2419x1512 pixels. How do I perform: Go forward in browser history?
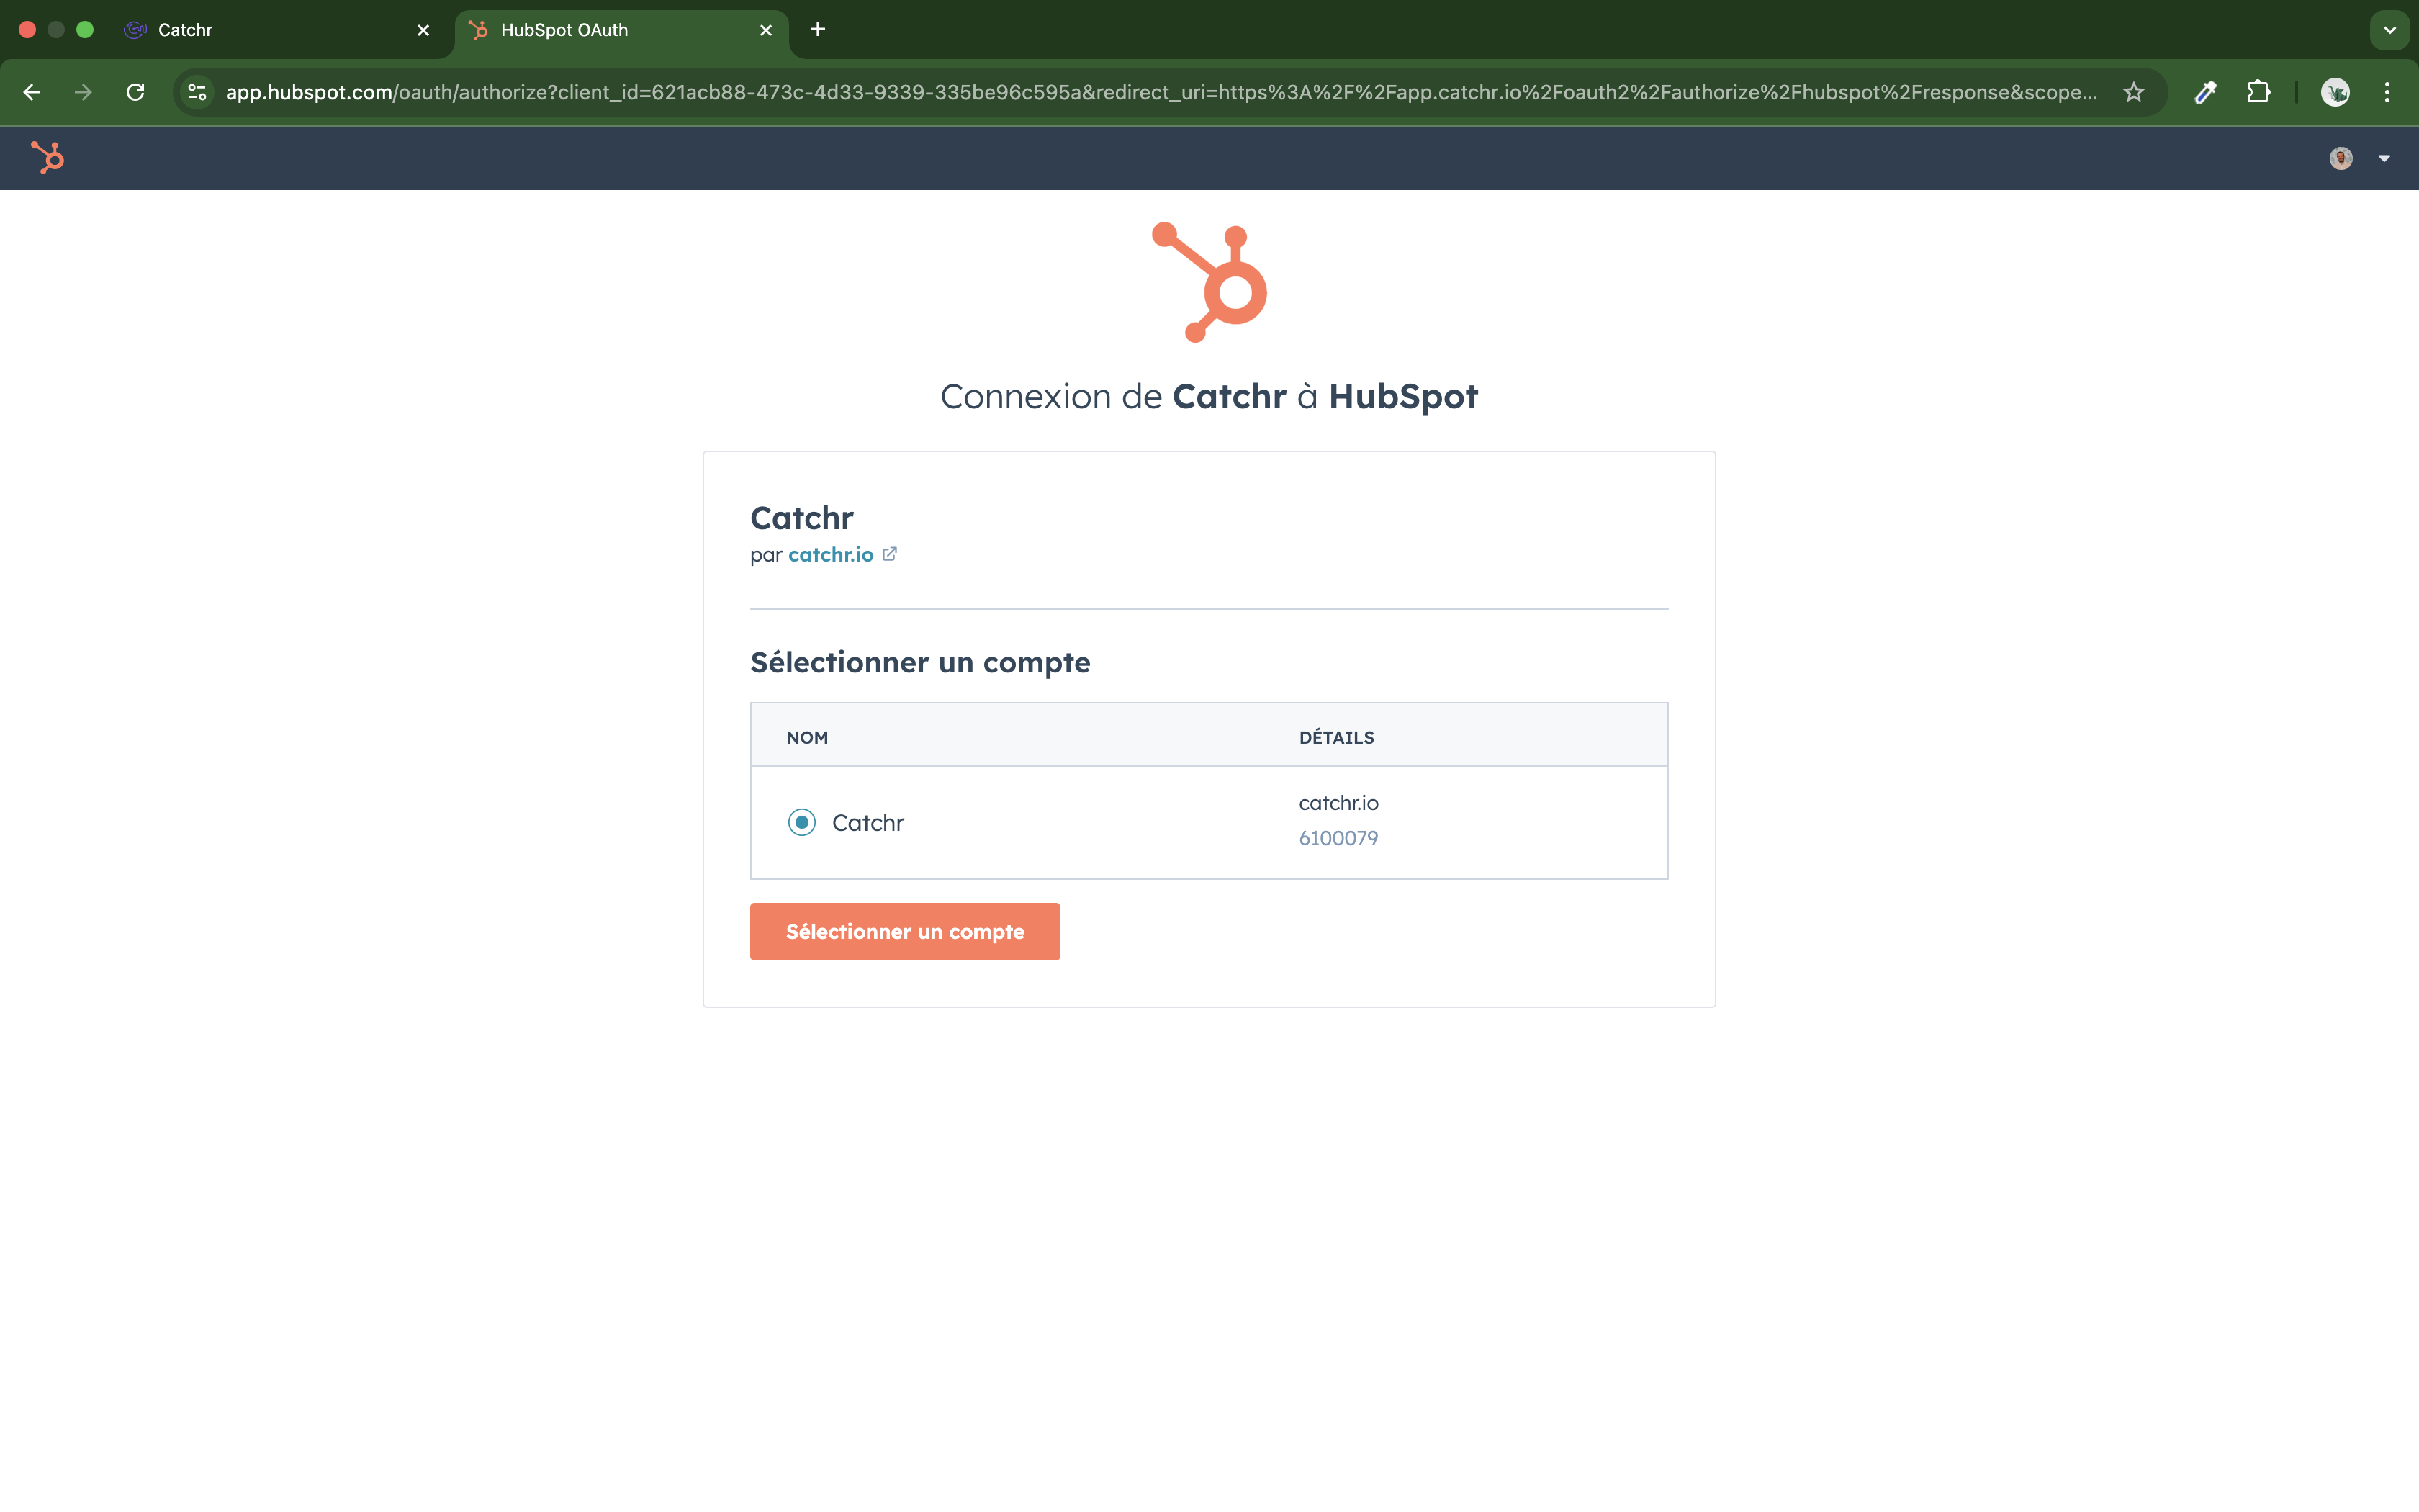84,92
